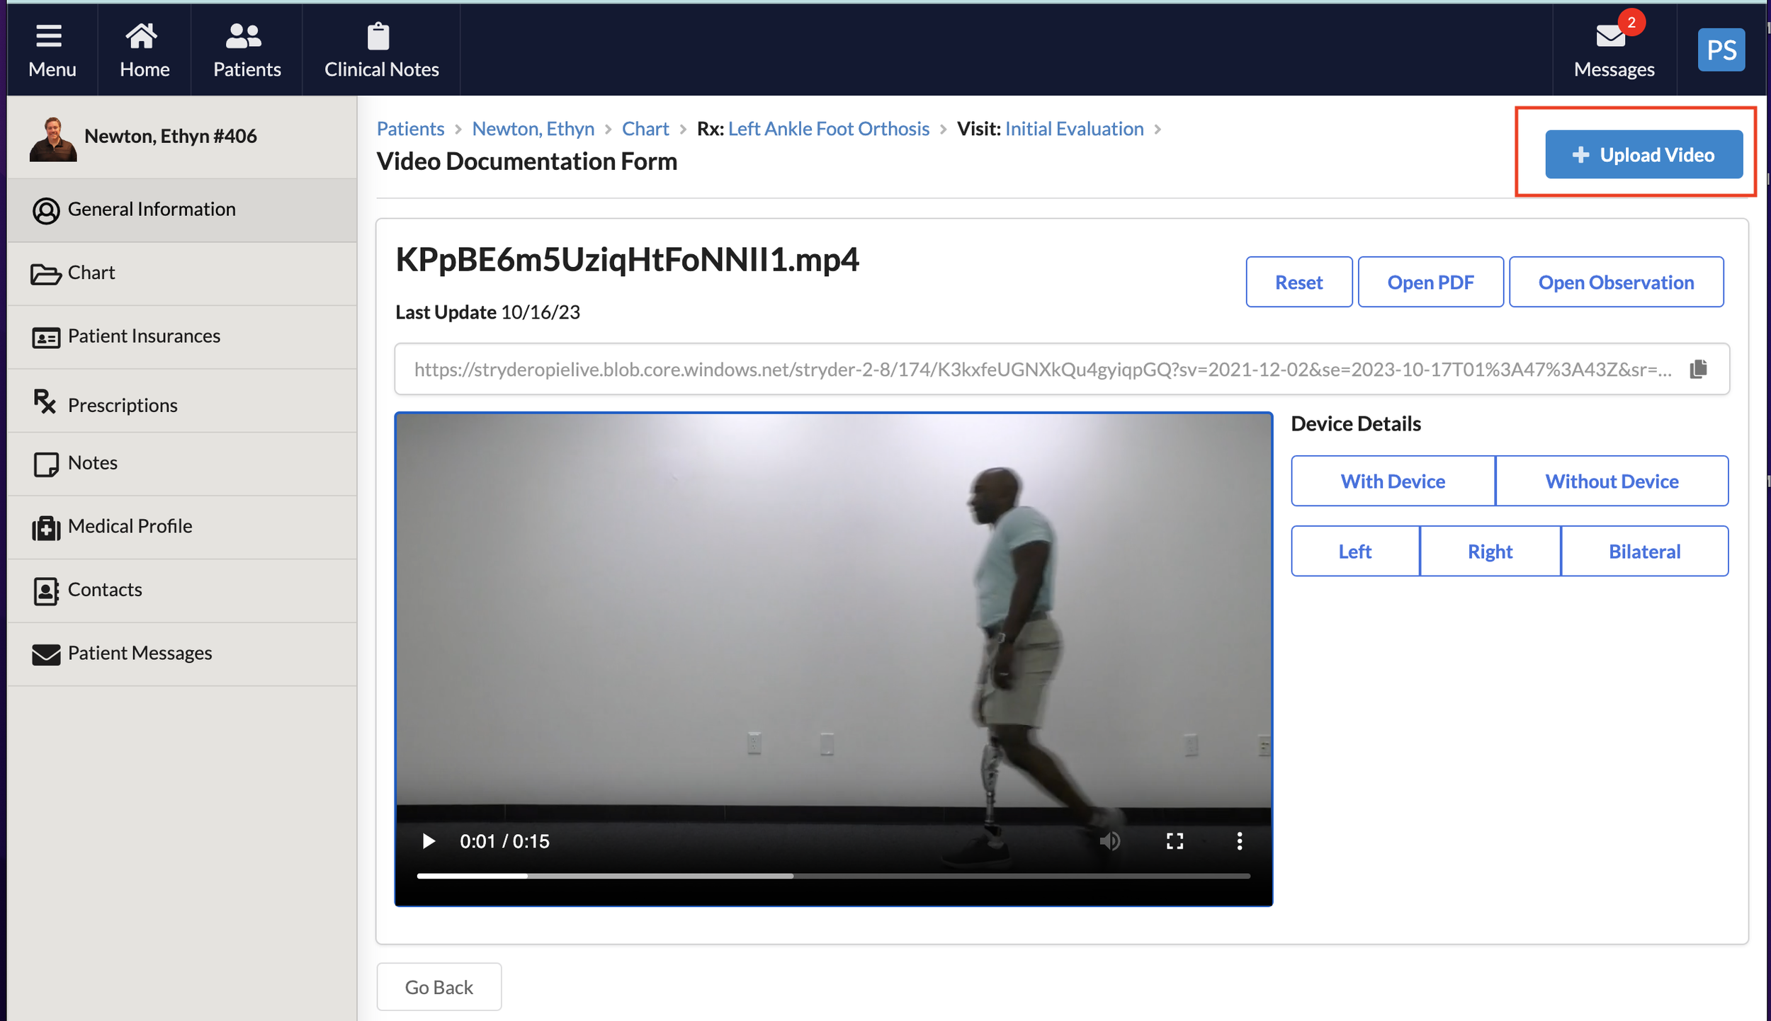Viewport: 1771px width, 1021px height.
Task: Open the Messages envelope icon
Action: click(1610, 36)
